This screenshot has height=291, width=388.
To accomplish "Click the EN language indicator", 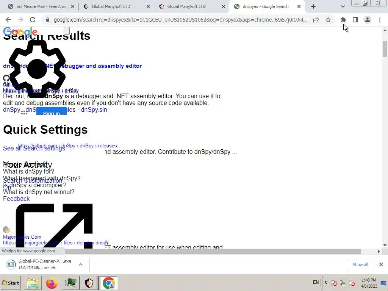I will tap(316, 282).
